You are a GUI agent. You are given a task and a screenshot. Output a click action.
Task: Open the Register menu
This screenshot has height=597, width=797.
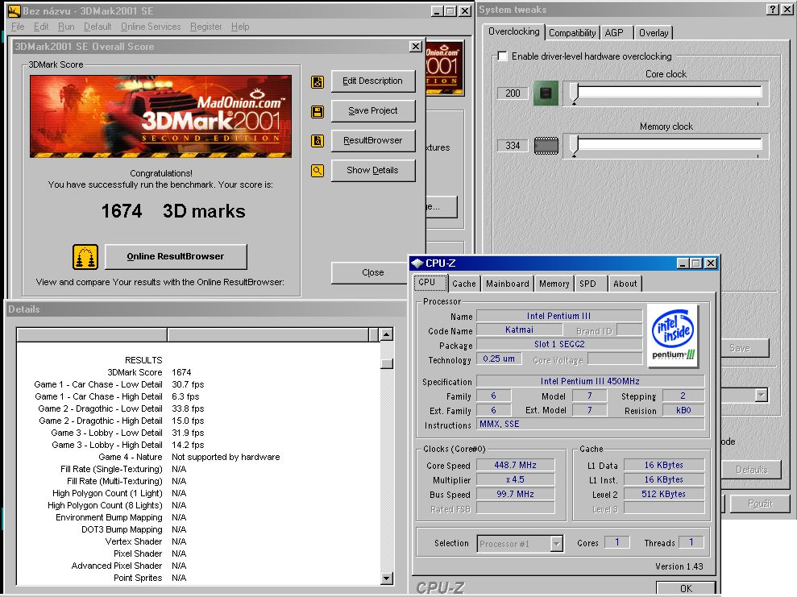205,27
